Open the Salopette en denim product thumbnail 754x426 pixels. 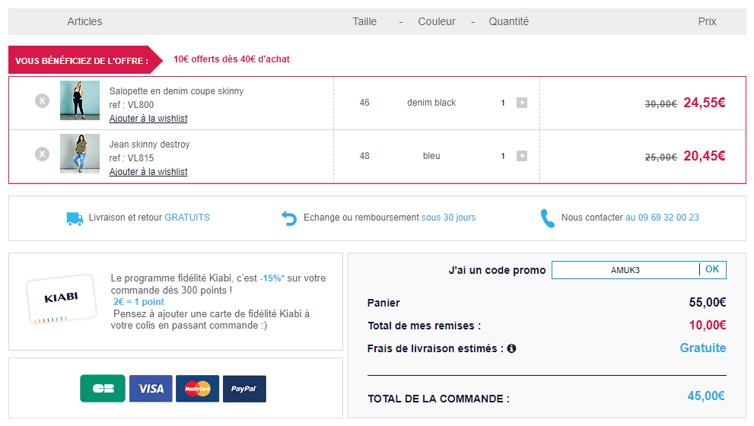click(x=80, y=100)
